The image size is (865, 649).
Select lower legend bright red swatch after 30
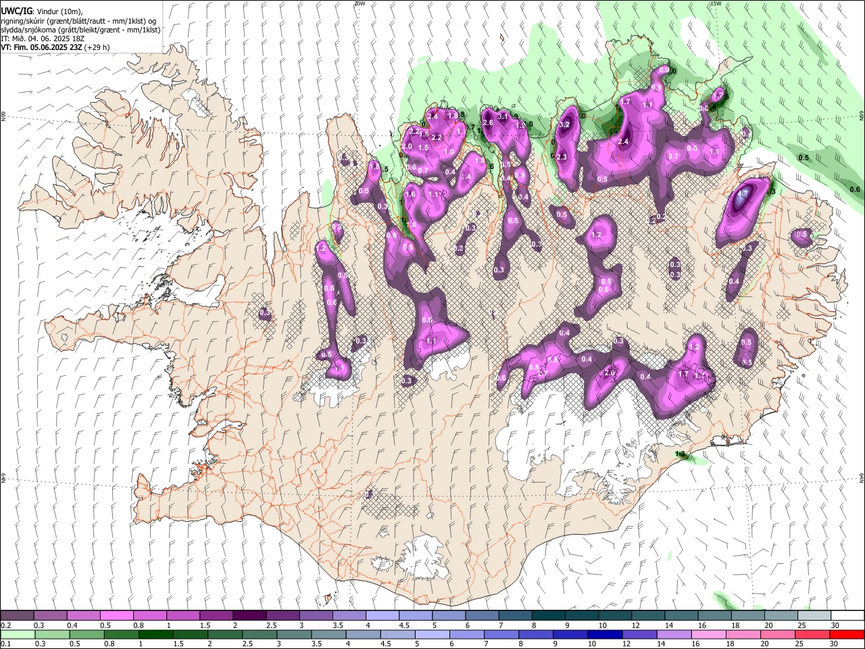pos(847,634)
